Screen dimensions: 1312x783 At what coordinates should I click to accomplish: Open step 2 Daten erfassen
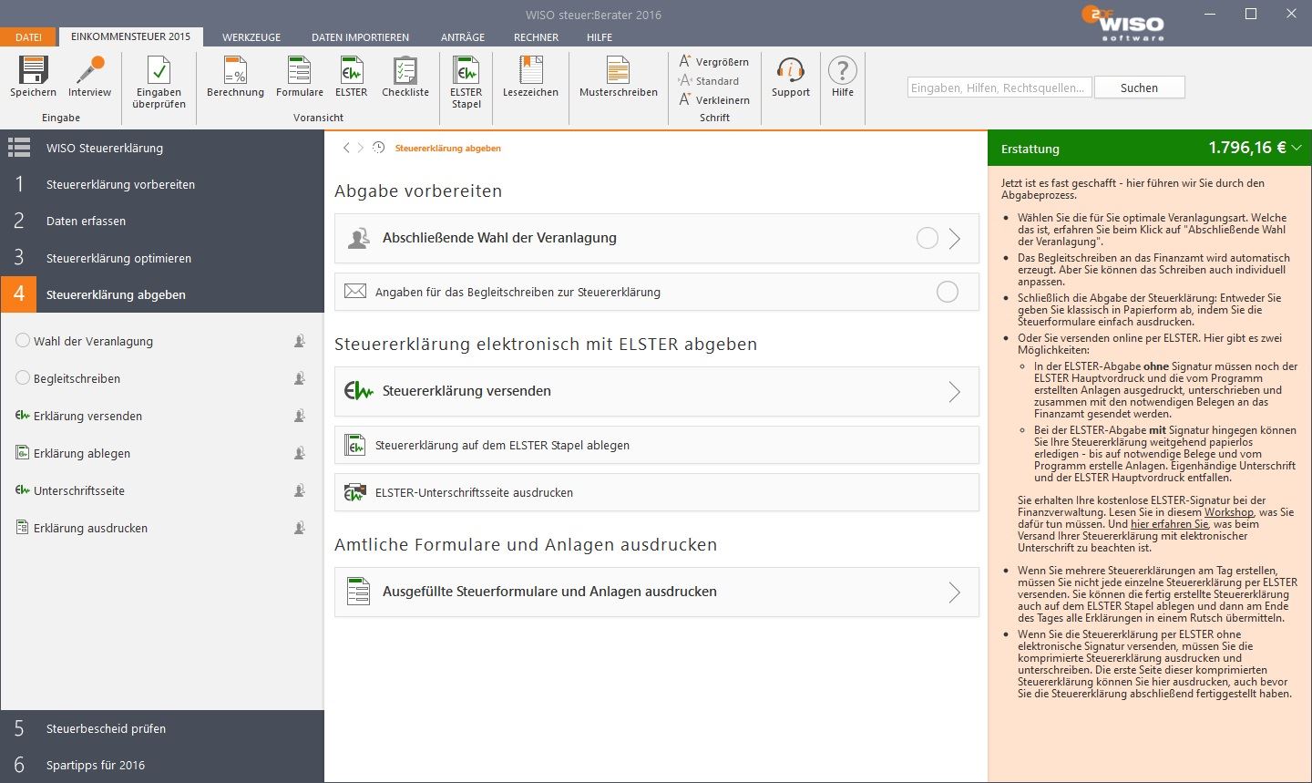[x=162, y=221]
